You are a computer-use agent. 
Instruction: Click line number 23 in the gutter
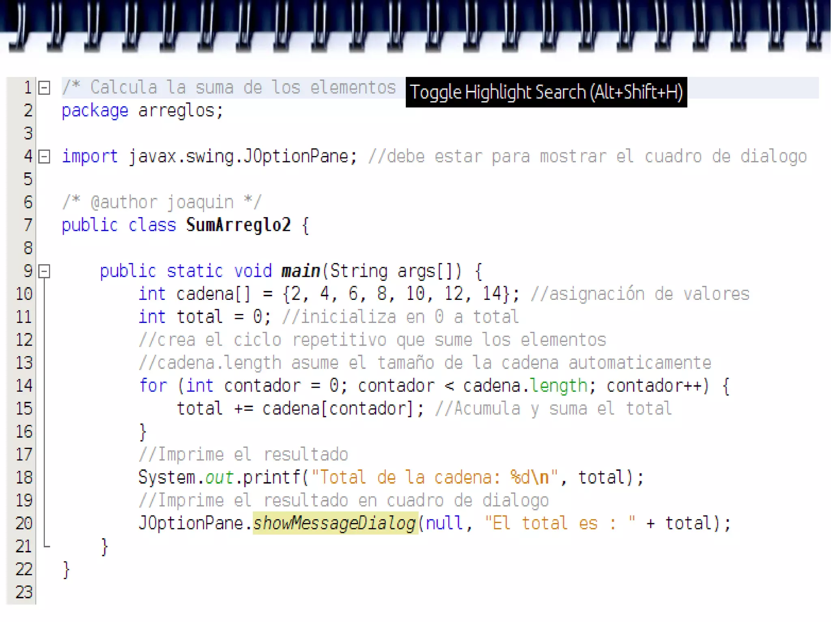click(24, 592)
